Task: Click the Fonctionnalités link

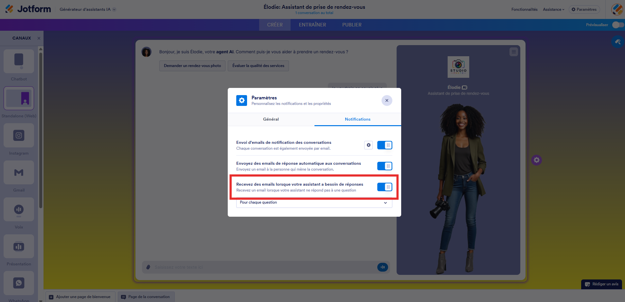Action: point(525,9)
